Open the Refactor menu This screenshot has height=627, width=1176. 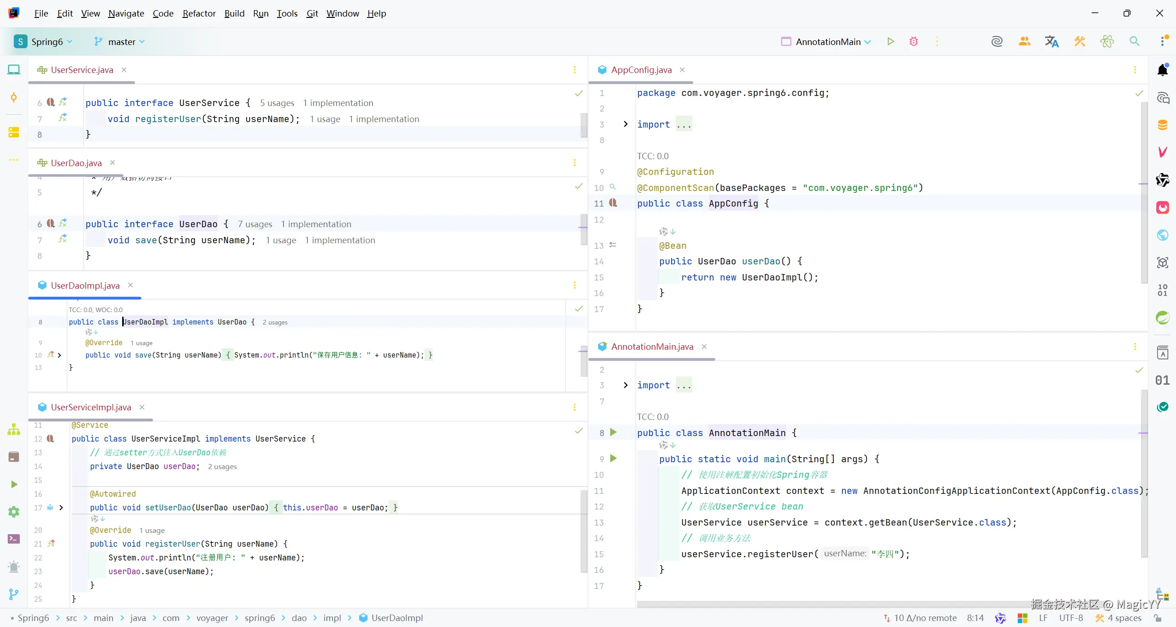pos(199,13)
